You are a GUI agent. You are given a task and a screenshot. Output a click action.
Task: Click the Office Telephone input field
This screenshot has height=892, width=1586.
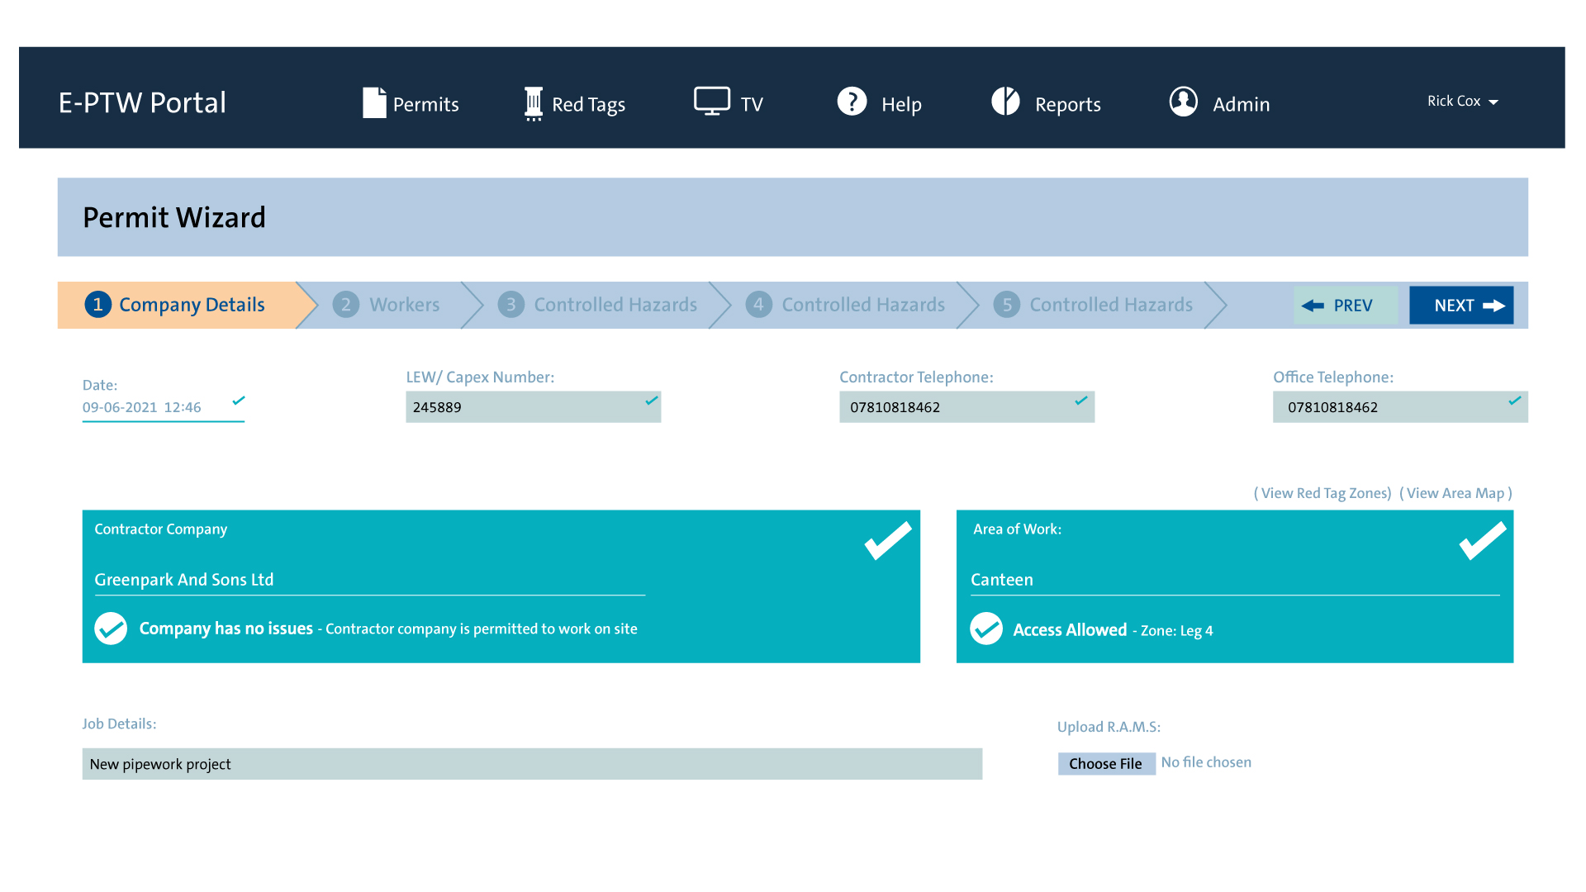click(1400, 406)
